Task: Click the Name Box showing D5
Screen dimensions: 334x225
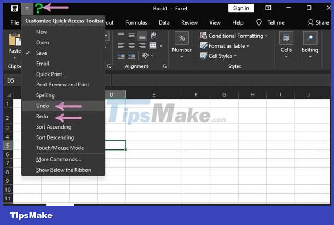Action: click(13, 80)
